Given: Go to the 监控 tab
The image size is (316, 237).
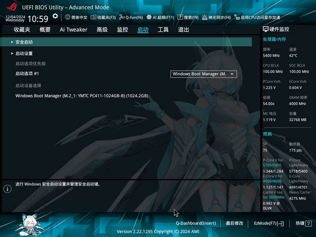Looking at the screenshot, I should point(122,30).
